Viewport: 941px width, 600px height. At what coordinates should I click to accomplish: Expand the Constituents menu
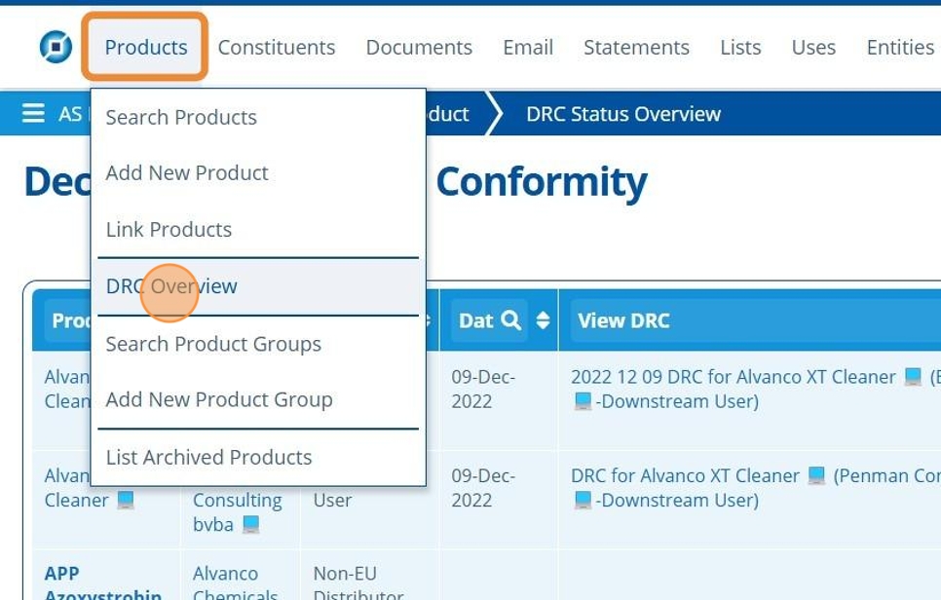276,47
